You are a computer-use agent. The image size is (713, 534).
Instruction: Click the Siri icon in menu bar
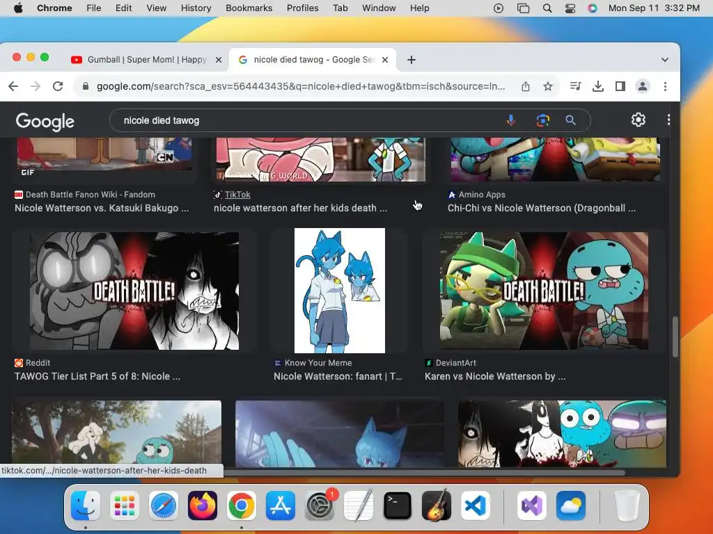pyautogui.click(x=593, y=8)
